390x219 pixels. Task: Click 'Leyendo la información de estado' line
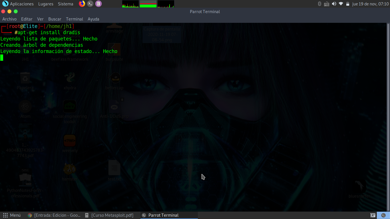coord(59,51)
